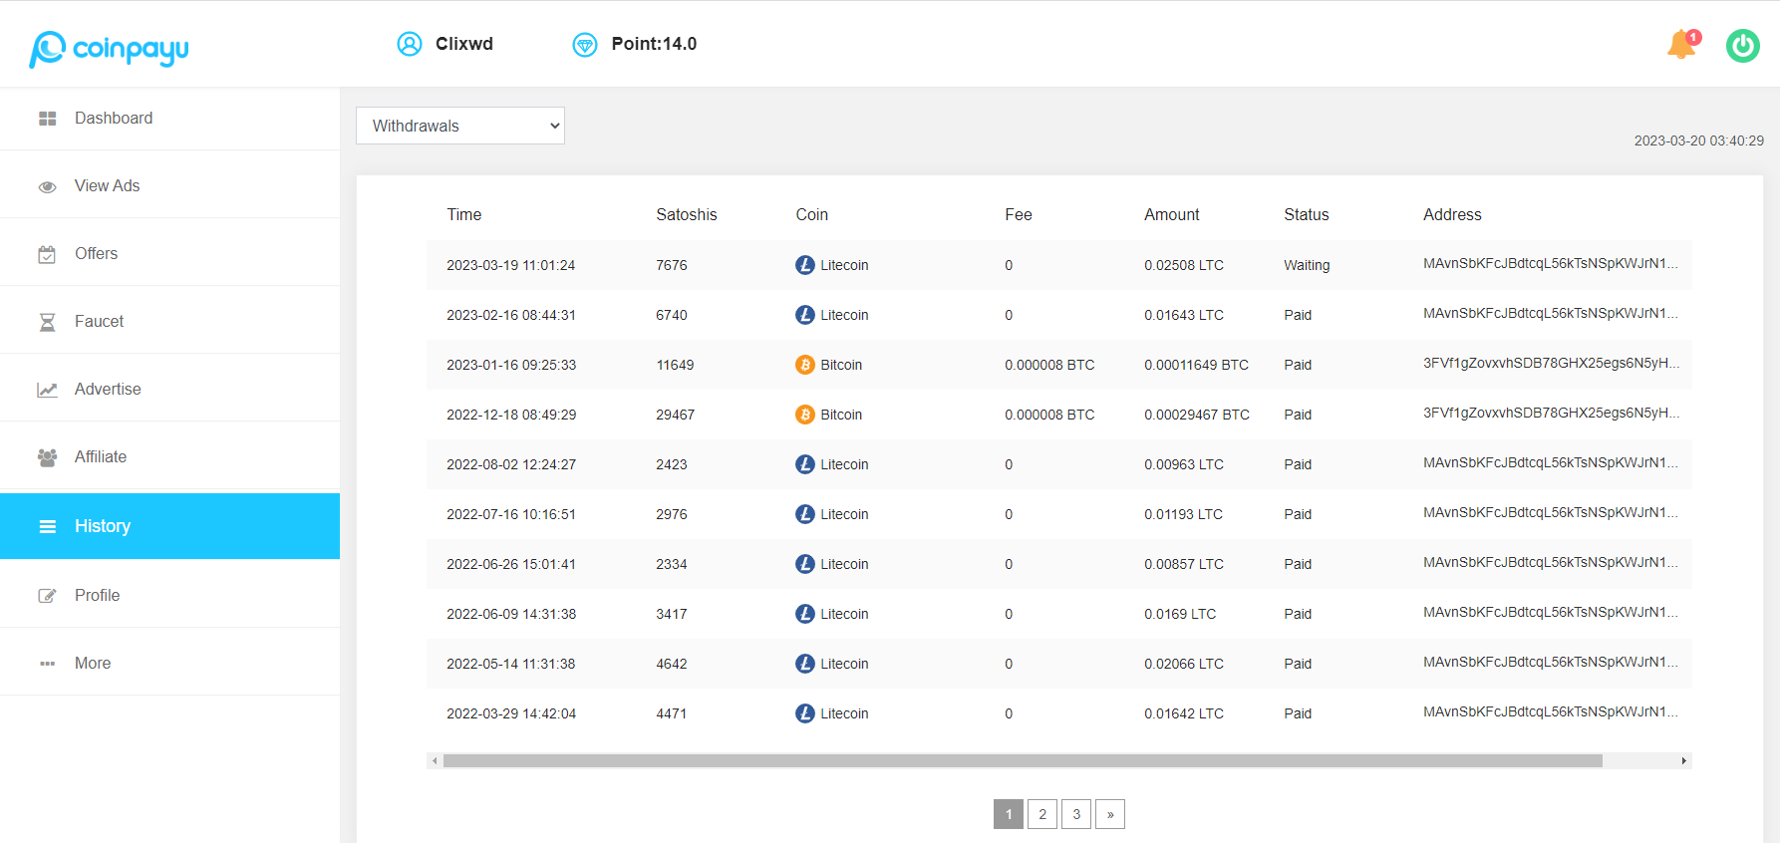Screen dimensions: 1780x843
Task: Click the Dashboard grid icon
Action: pos(47,119)
